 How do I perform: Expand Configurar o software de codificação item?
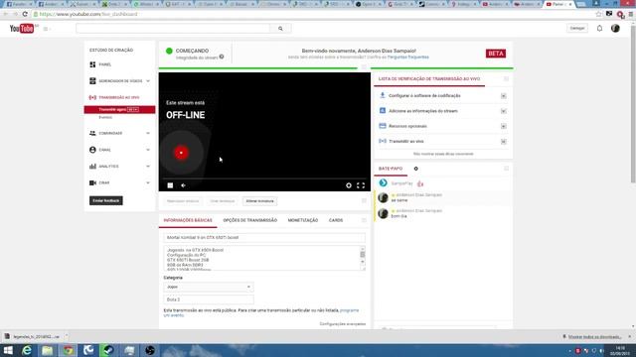click(x=504, y=96)
